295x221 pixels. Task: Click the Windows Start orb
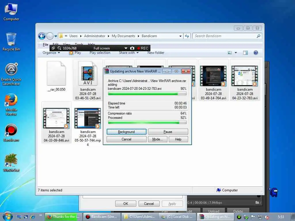7,216
